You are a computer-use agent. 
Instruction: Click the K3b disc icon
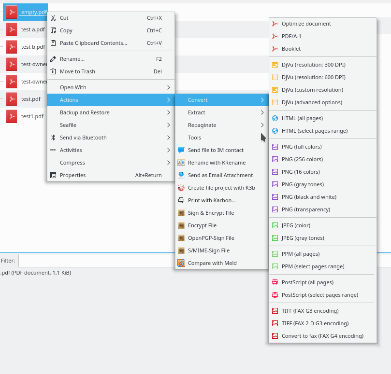[x=181, y=188]
